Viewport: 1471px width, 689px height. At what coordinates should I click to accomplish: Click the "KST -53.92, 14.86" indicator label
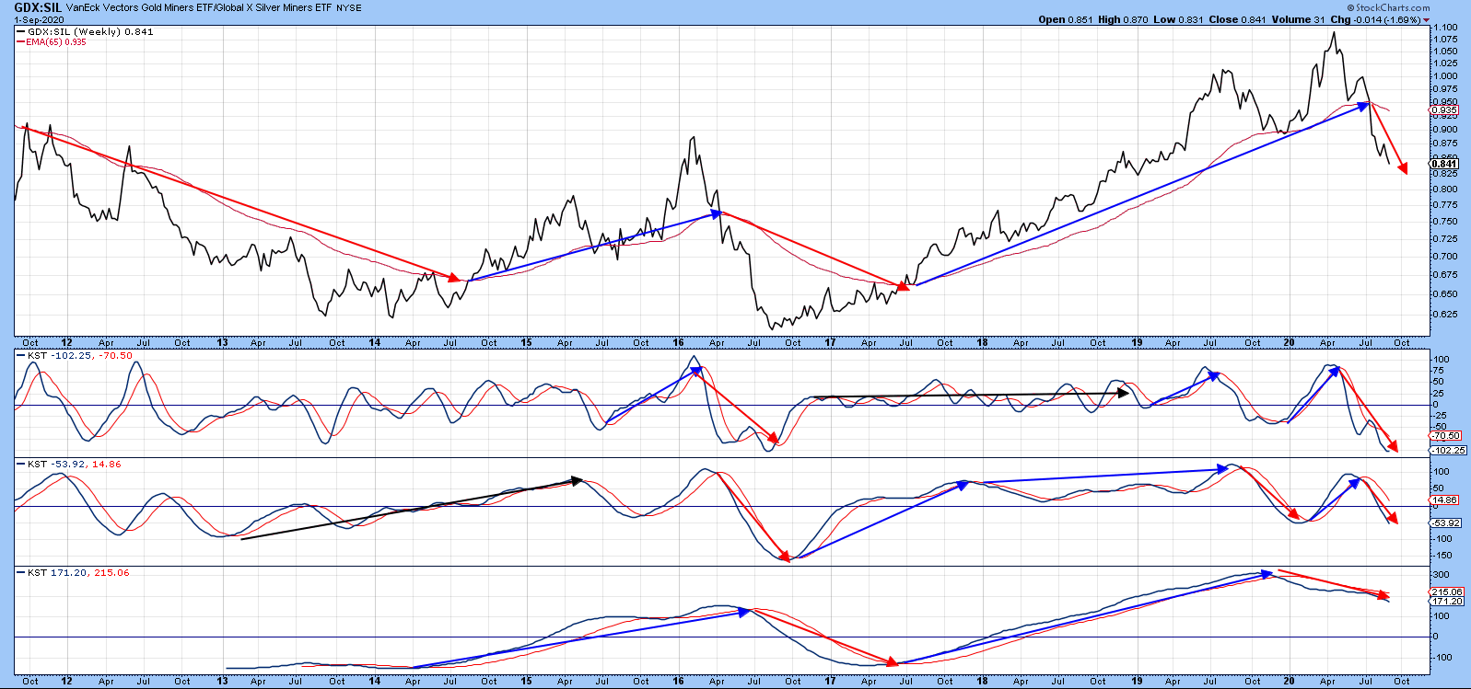pos(74,465)
